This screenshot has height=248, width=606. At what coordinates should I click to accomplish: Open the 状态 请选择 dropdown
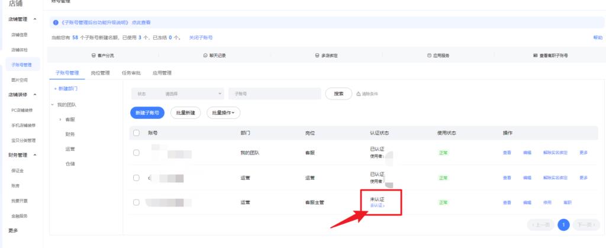point(178,94)
